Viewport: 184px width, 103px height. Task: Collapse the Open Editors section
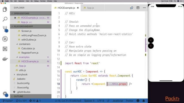coord(31,13)
